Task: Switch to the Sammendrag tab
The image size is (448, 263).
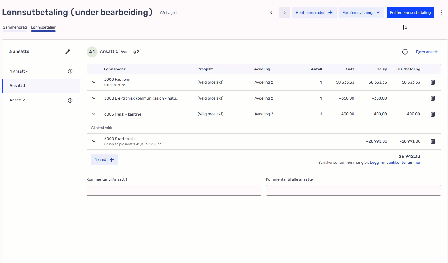Action: [15, 27]
